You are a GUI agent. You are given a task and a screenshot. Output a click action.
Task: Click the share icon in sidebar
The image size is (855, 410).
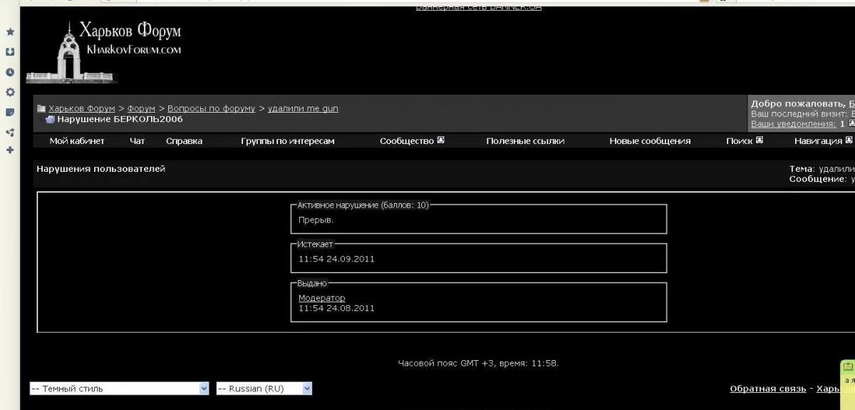[x=10, y=132]
